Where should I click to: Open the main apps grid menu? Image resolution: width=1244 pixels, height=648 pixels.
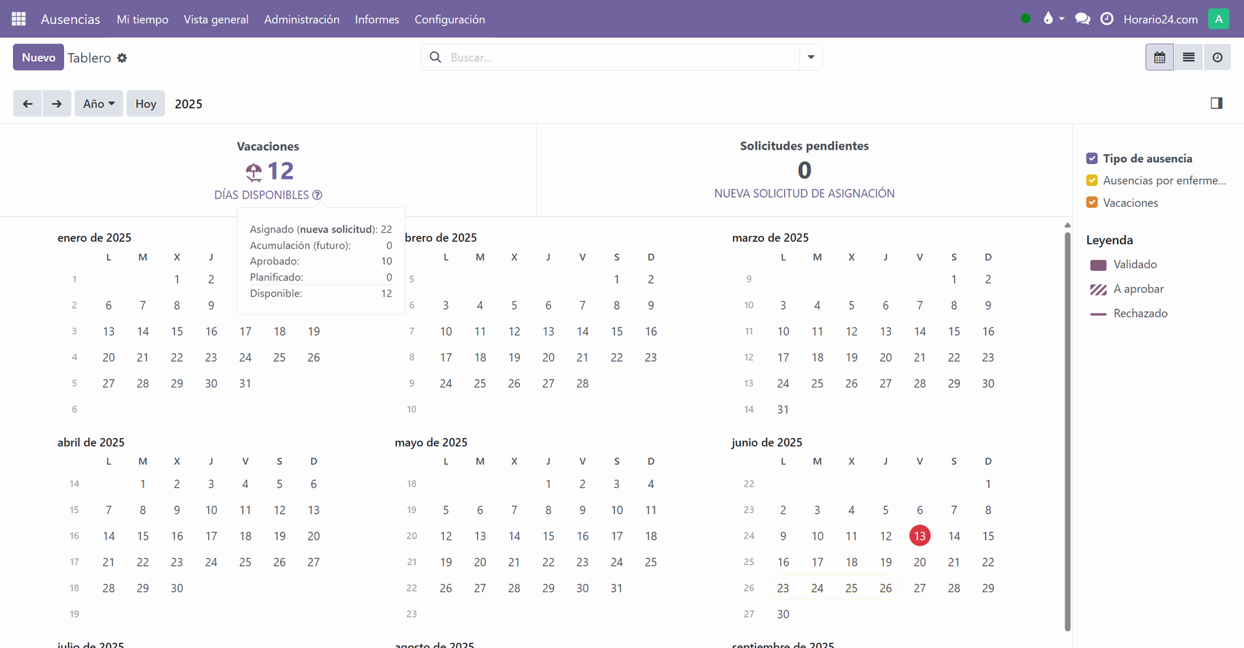click(x=19, y=19)
